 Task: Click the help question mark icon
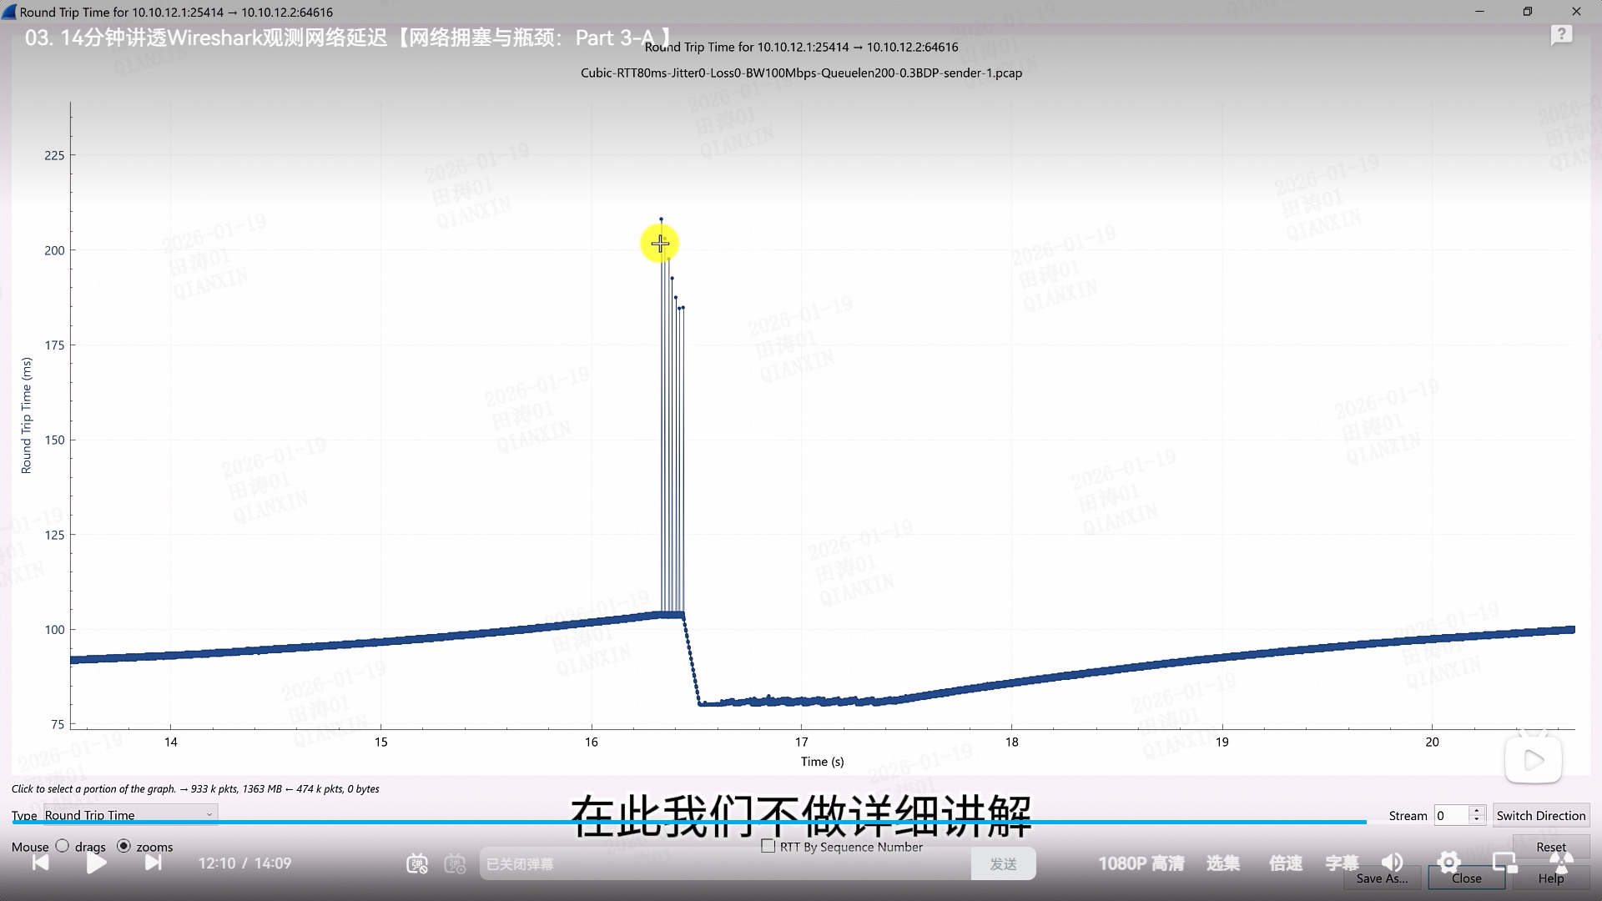pyautogui.click(x=1561, y=35)
